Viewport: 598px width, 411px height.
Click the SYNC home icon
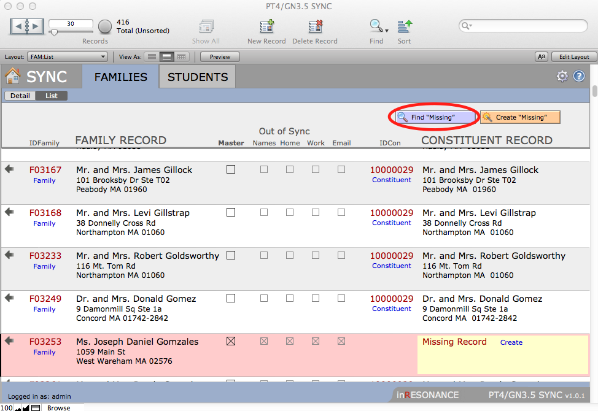point(12,77)
